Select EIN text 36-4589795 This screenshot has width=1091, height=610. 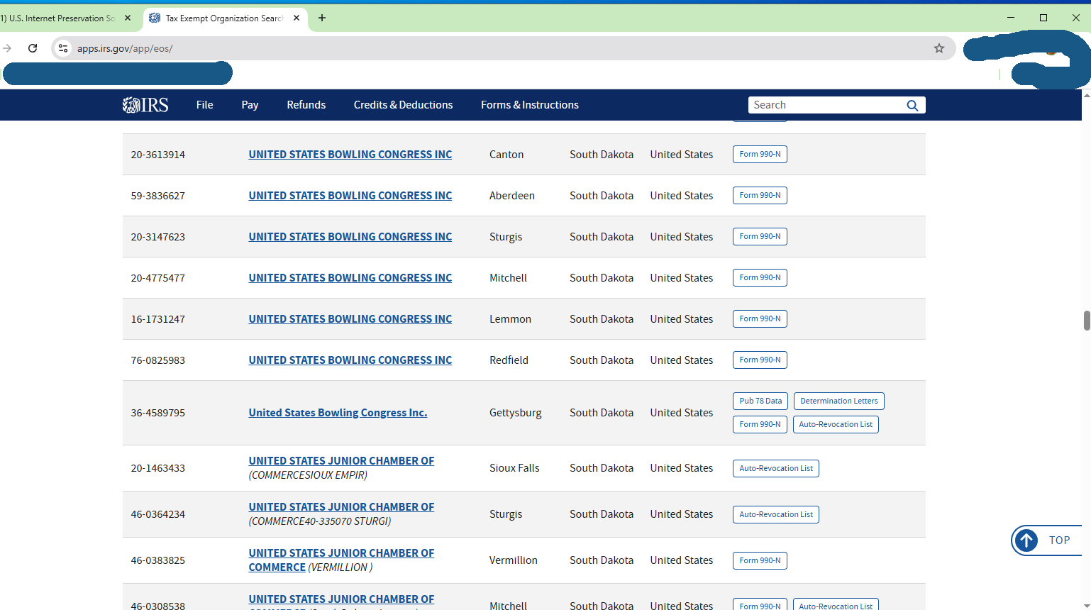(157, 413)
